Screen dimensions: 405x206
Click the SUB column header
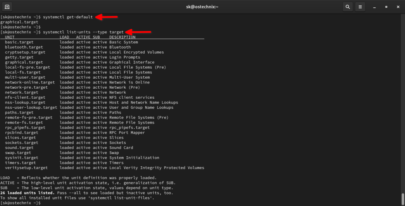96,37
